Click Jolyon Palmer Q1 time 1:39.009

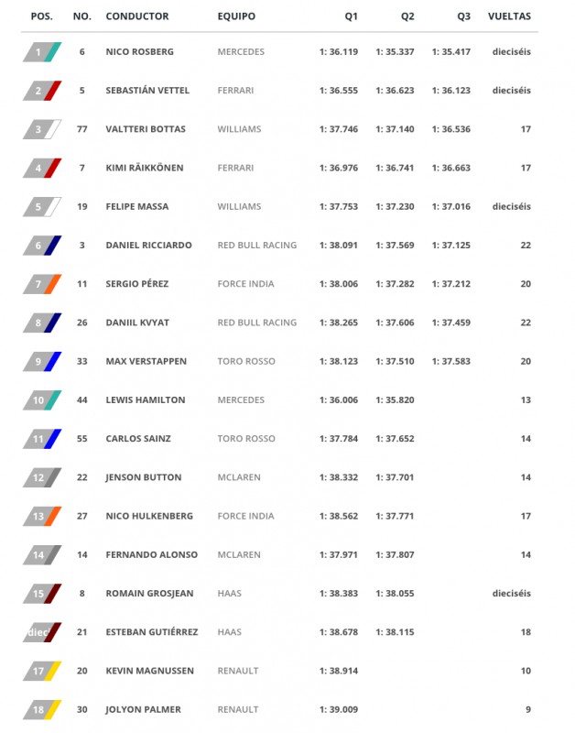click(x=339, y=709)
